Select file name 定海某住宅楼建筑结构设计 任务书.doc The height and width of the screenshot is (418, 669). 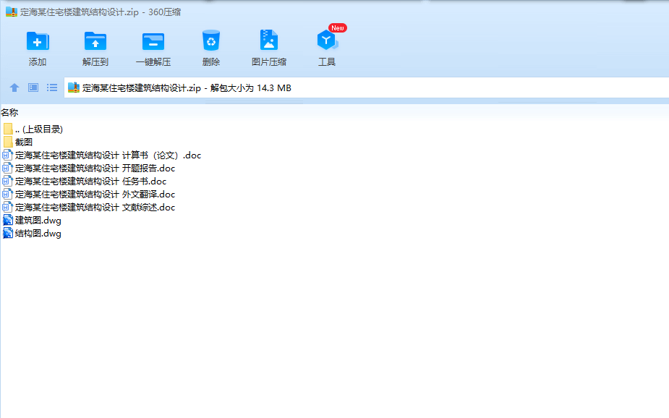coord(91,182)
